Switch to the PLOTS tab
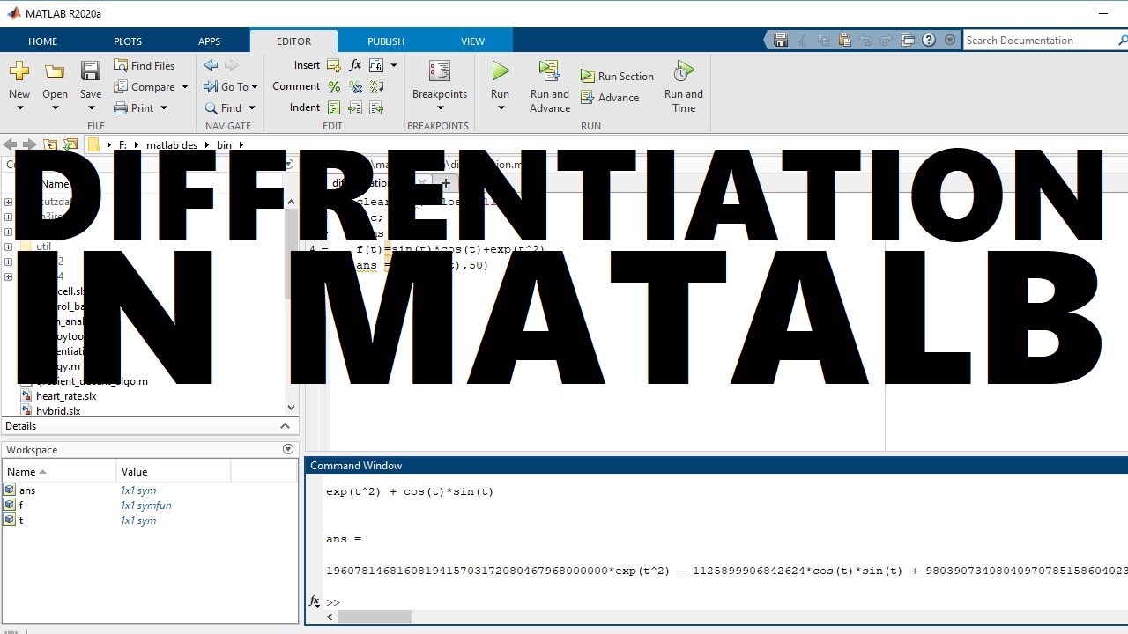Image resolution: width=1128 pixels, height=634 pixels. point(128,41)
